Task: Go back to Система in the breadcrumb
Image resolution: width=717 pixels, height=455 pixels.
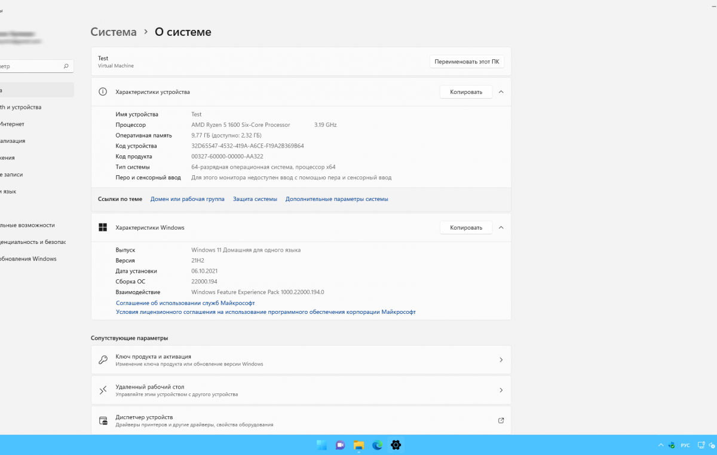Action: coord(114,32)
